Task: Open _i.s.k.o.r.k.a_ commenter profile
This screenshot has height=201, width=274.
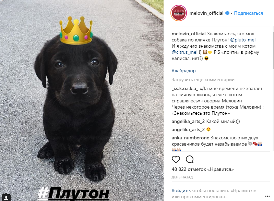Action: (185, 89)
